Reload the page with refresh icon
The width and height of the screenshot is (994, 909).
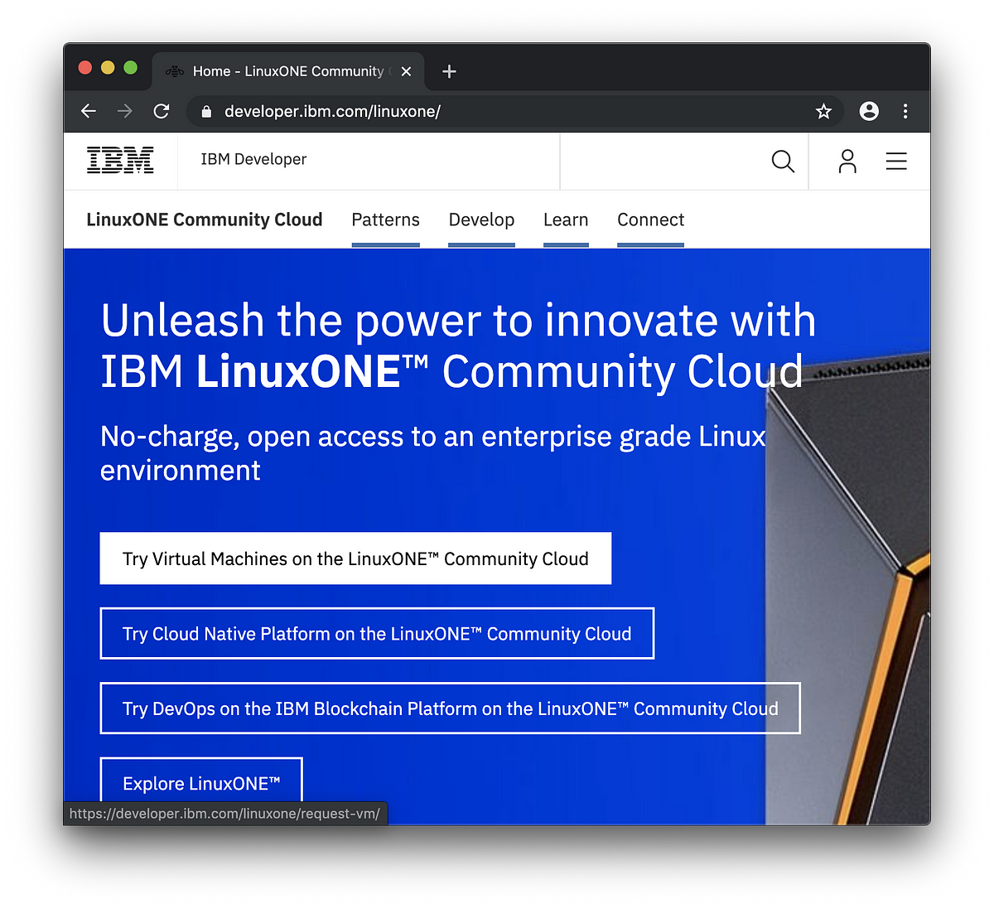[x=162, y=111]
